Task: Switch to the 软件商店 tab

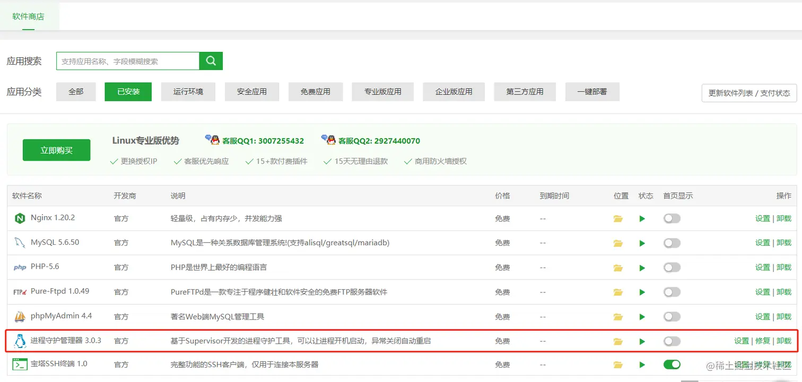Action: point(29,16)
